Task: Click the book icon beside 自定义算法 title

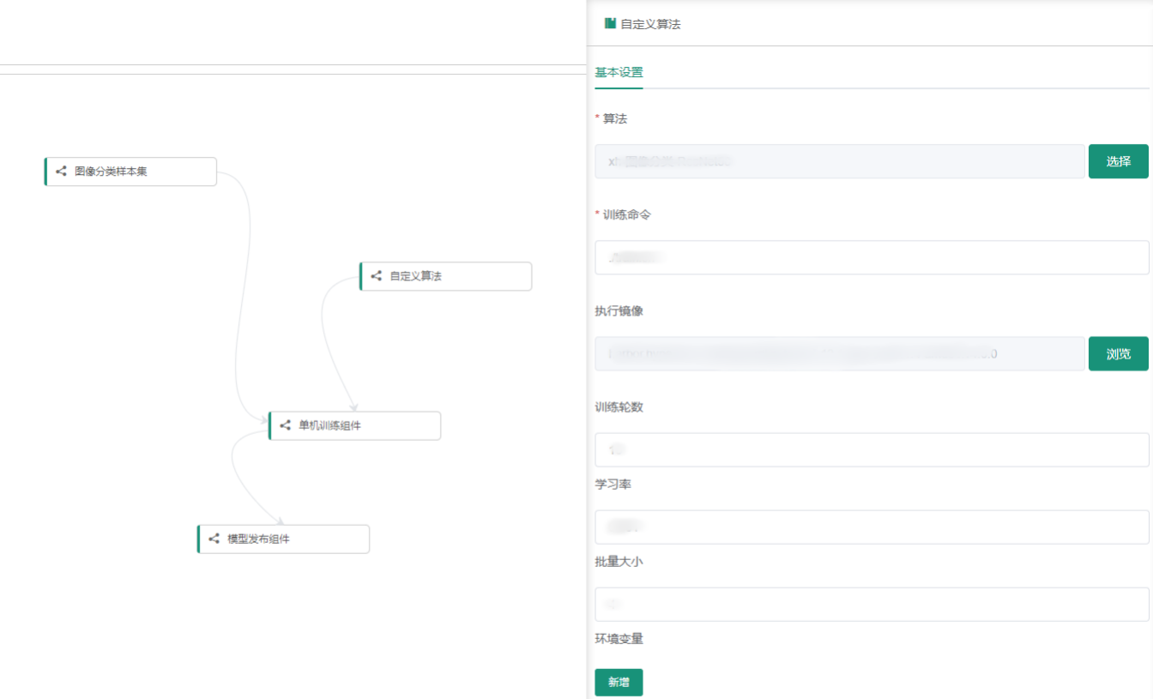Action: pos(610,24)
